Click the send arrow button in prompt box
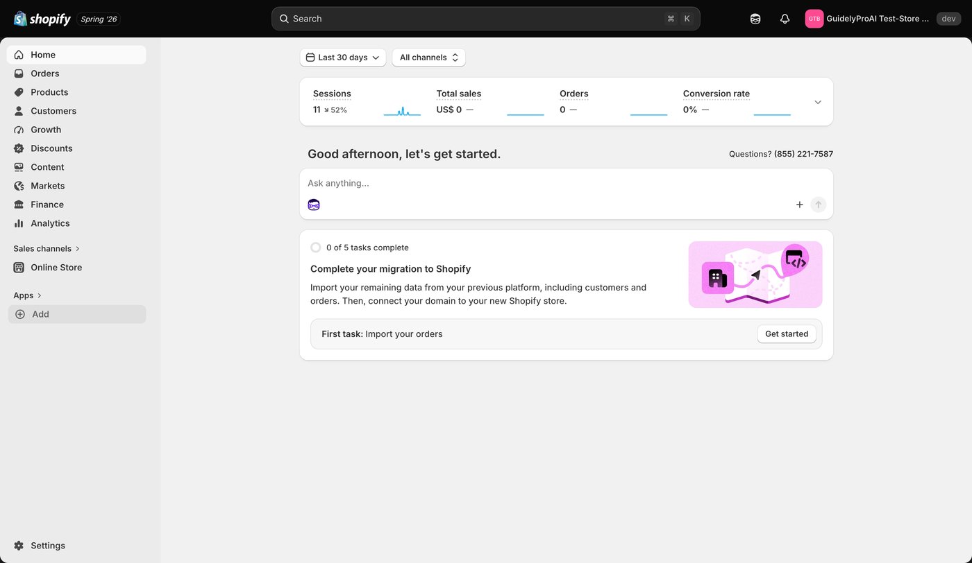The image size is (972, 563). [x=819, y=205]
